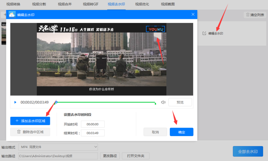Play the video with the play icon
The width and height of the screenshot is (268, 161).
[x=15, y=102]
